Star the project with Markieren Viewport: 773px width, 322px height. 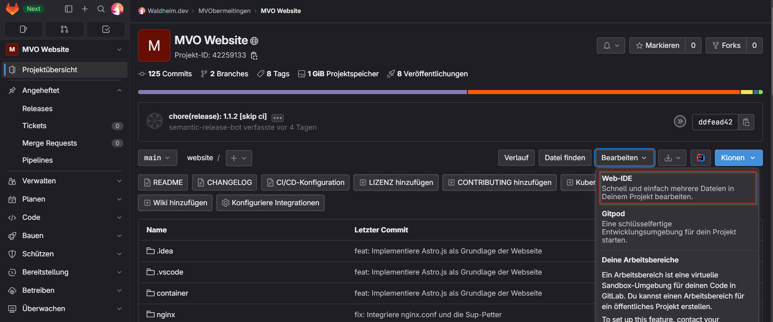click(x=657, y=45)
